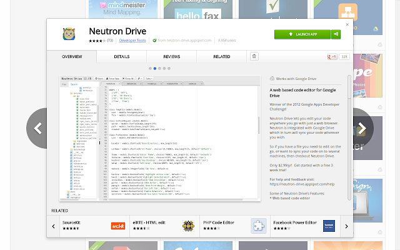400x250 pixels.
Task: Open the PHP Code Editor related app
Action: 235,226
